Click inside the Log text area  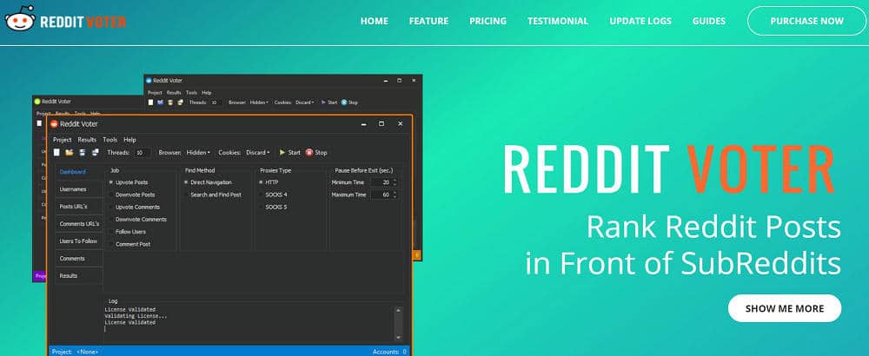click(249, 323)
